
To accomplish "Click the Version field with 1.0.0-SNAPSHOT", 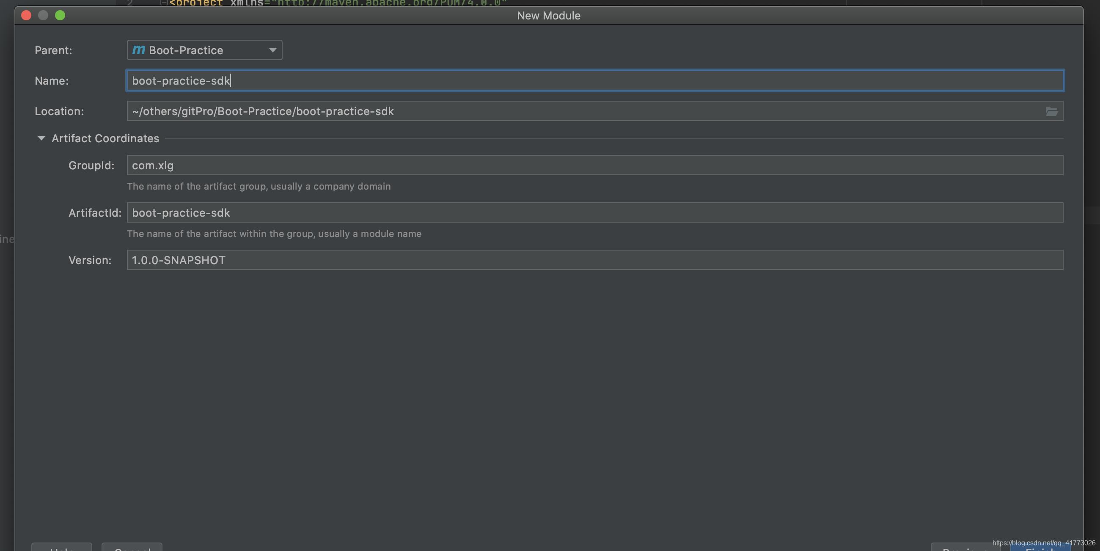I will click(595, 260).
